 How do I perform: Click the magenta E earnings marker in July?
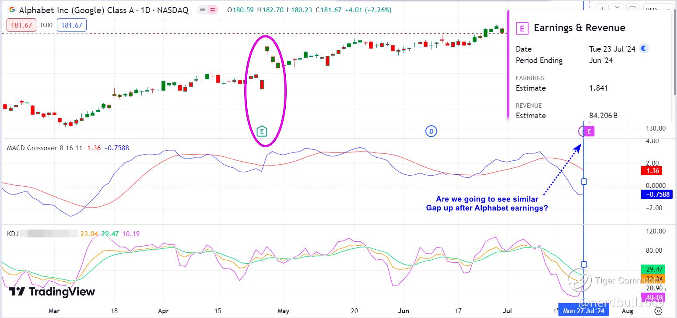[589, 131]
